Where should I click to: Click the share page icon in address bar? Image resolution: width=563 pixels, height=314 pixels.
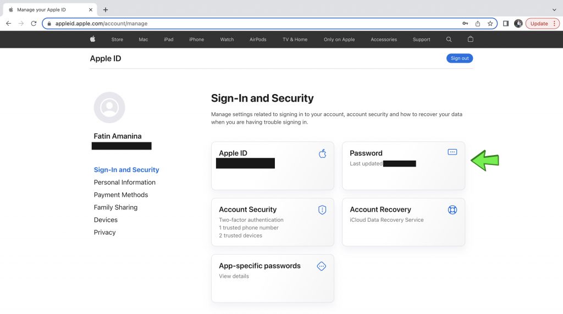point(478,23)
